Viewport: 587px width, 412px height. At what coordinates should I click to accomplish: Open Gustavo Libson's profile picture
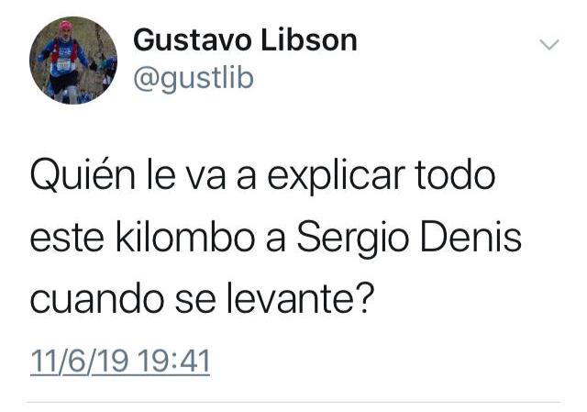73,61
